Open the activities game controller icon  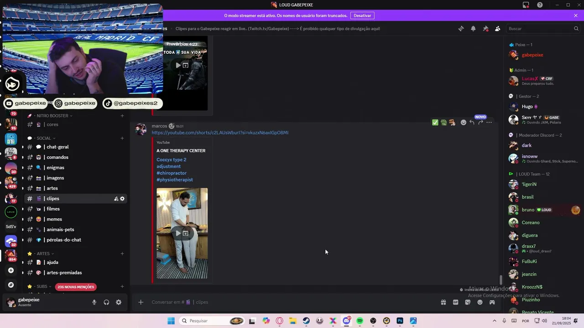click(x=492, y=302)
